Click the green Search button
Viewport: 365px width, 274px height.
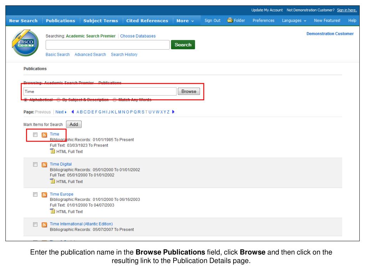pos(183,45)
